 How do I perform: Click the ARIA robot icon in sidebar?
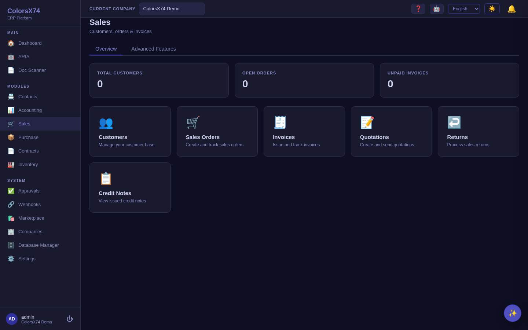tap(11, 57)
